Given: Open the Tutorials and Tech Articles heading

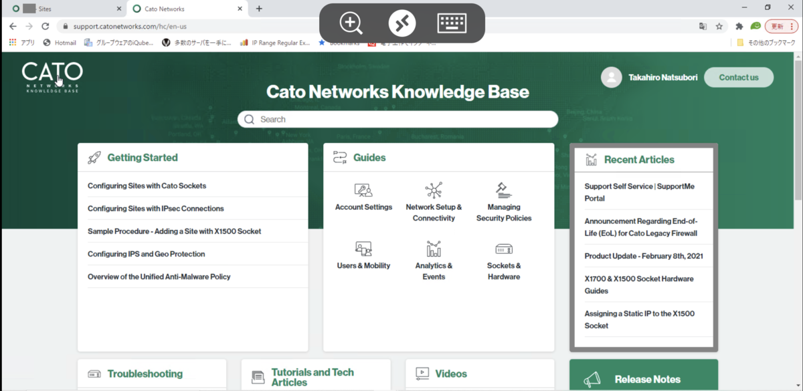Looking at the screenshot, I should [313, 378].
